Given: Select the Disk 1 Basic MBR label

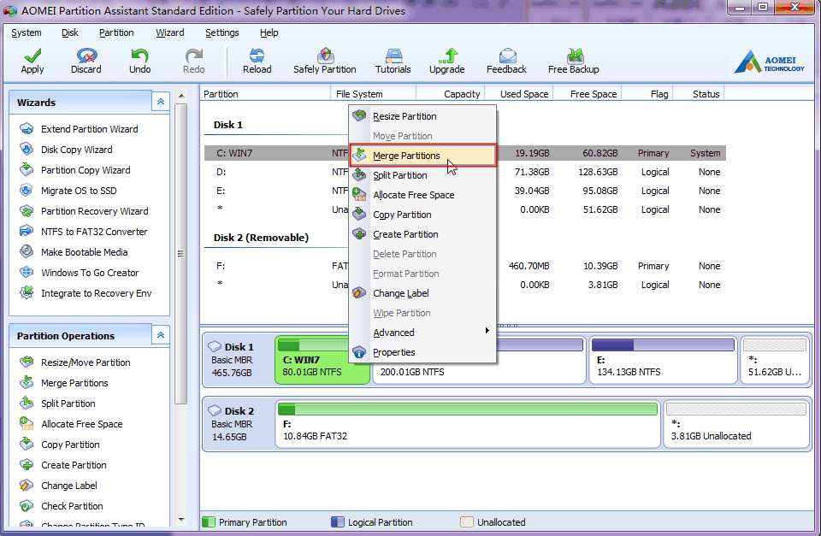Looking at the screenshot, I should pos(233,360).
